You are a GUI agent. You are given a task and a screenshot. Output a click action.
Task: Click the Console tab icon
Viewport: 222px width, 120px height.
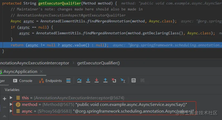(x=15, y=81)
